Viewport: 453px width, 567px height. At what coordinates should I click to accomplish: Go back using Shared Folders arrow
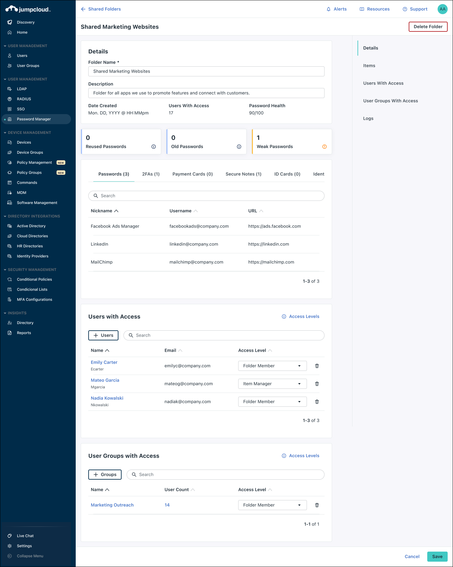[x=83, y=9]
